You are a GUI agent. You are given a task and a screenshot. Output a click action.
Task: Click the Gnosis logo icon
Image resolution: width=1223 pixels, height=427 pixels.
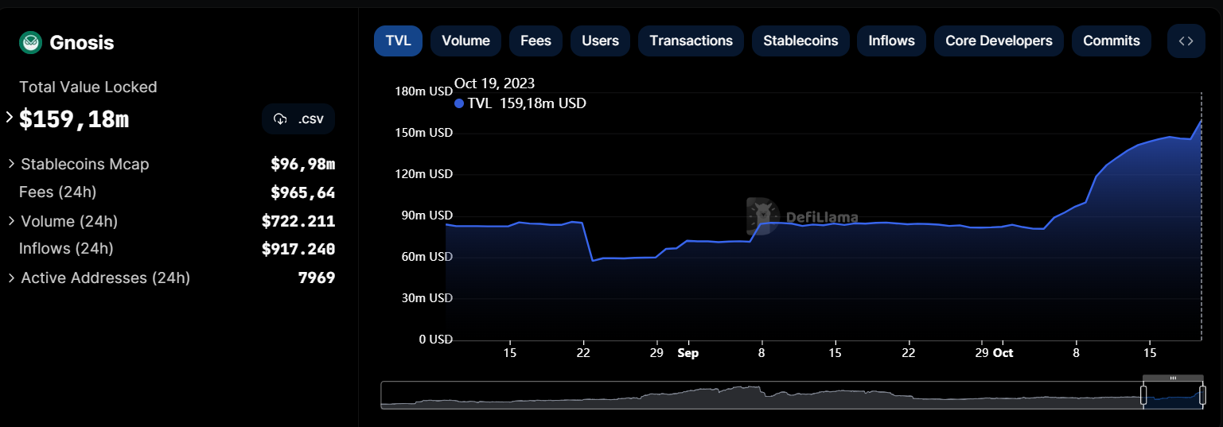pos(30,43)
